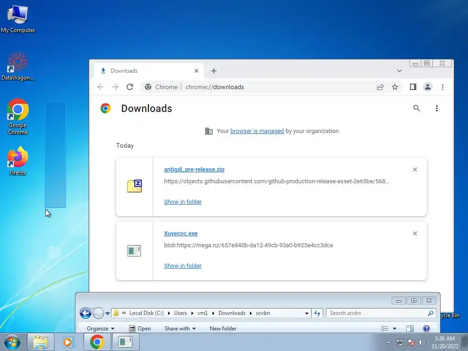Open Action Center flag tray icon
This screenshot has height=351, width=468.
pos(411,342)
